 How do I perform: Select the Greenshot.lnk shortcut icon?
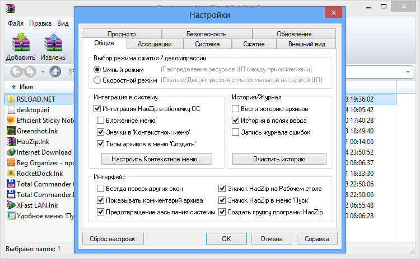[x=11, y=131]
